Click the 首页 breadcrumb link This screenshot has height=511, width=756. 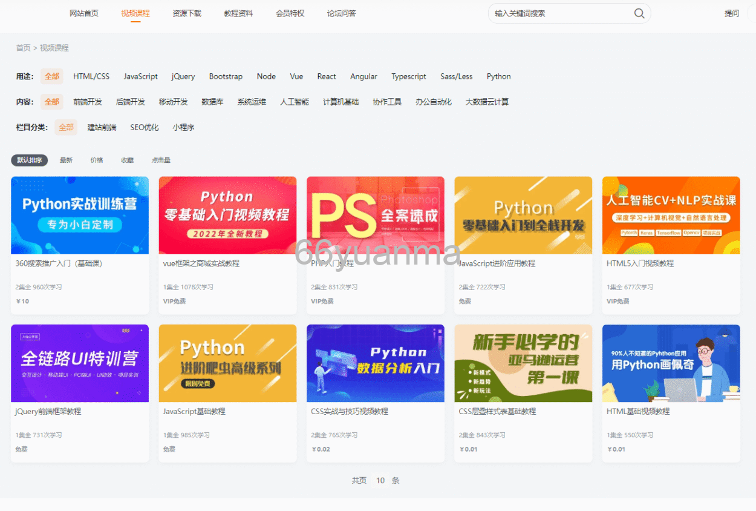click(23, 48)
